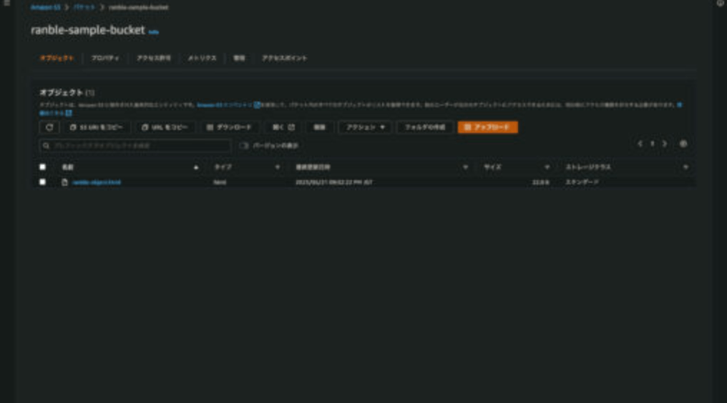Click スタンダード storage class cell
This screenshot has height=403, width=727.
(x=582, y=182)
